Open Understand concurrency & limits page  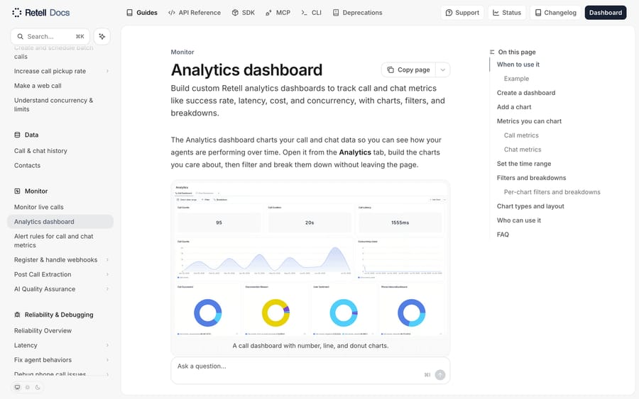tap(53, 104)
